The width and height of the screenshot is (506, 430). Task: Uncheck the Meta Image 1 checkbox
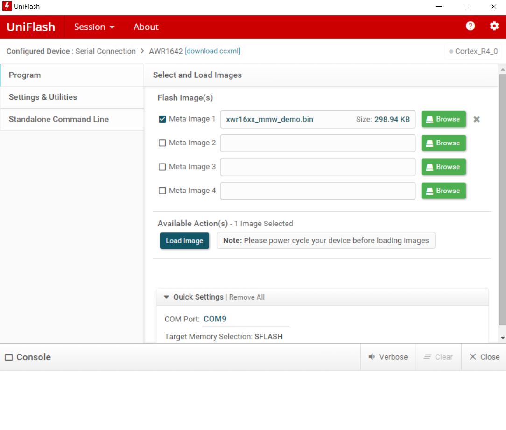pos(162,119)
